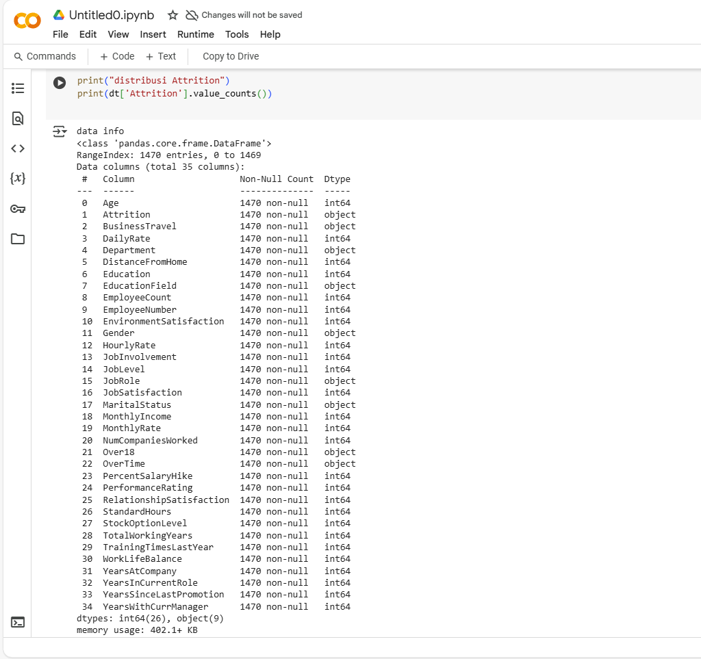Star the Untitled0 notebook

pos(172,14)
